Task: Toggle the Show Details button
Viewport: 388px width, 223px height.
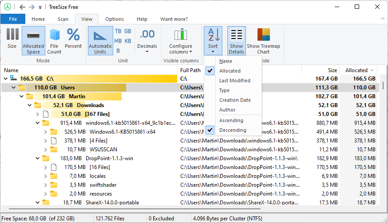Action: click(x=237, y=41)
